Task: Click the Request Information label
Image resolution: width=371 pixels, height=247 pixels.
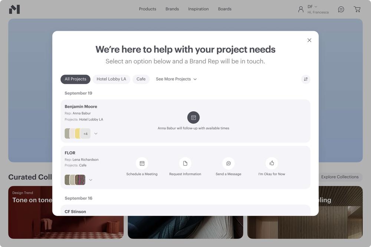Action: (x=185, y=174)
